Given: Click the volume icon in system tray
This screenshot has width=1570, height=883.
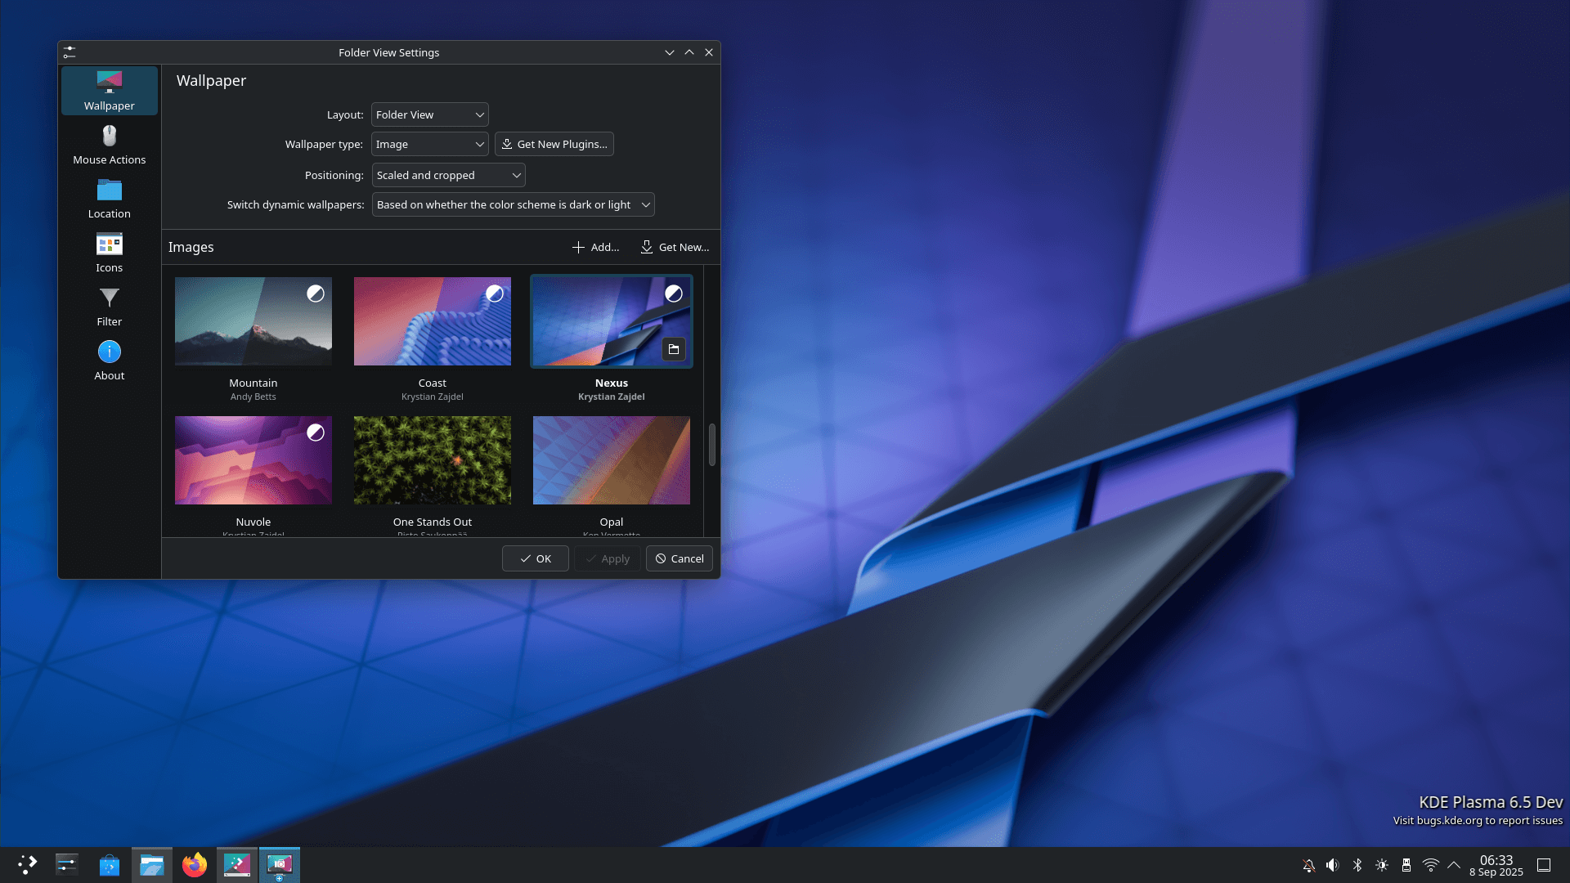Looking at the screenshot, I should tap(1333, 865).
